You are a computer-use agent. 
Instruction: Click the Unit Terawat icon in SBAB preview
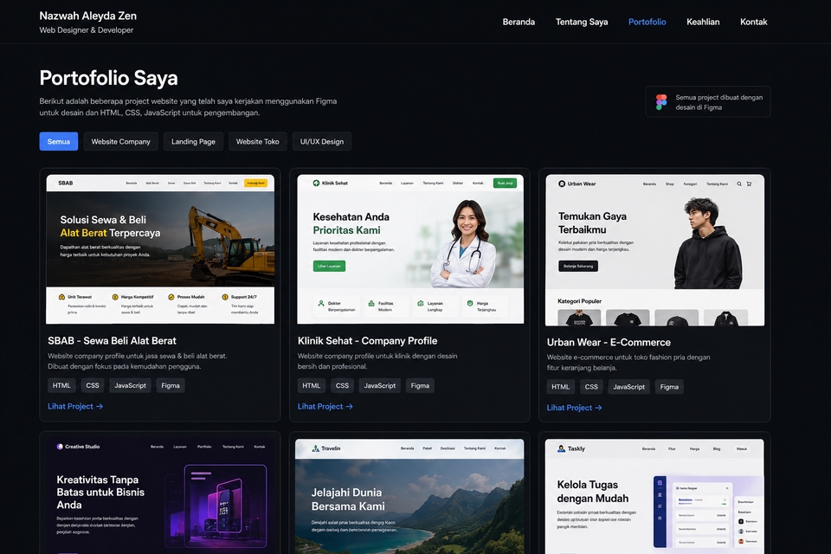point(61,298)
